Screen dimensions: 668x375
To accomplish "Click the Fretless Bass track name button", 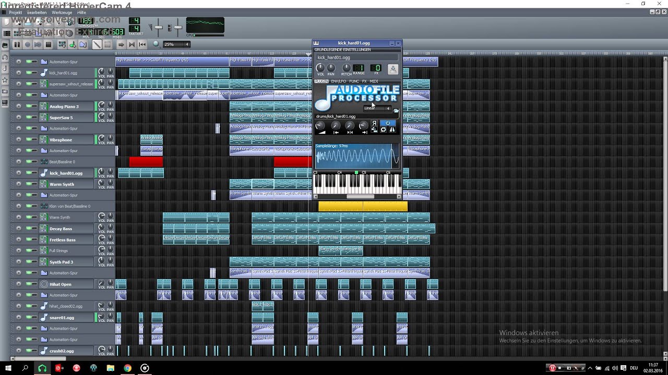I will pyautogui.click(x=66, y=240).
